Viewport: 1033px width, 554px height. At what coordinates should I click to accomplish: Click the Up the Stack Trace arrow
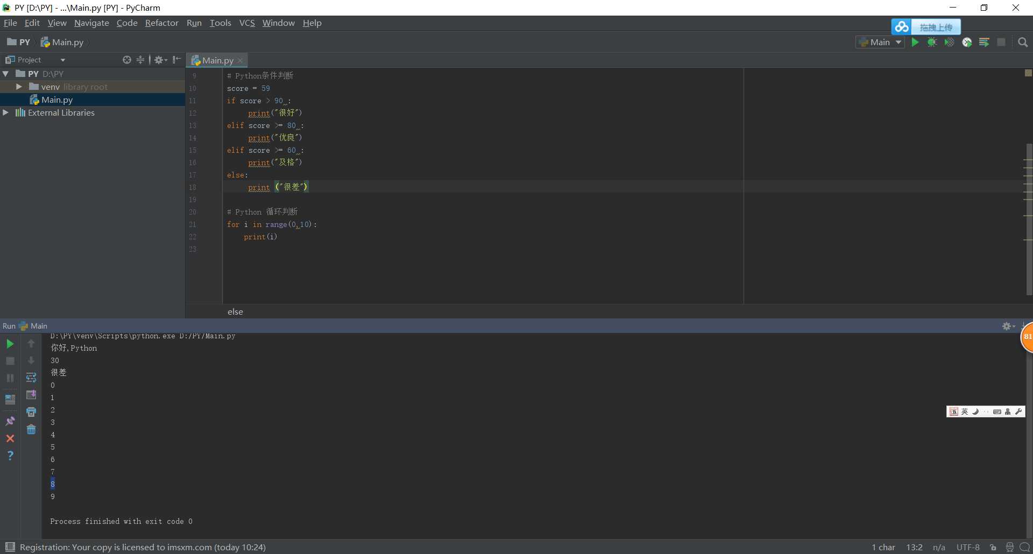(31, 344)
